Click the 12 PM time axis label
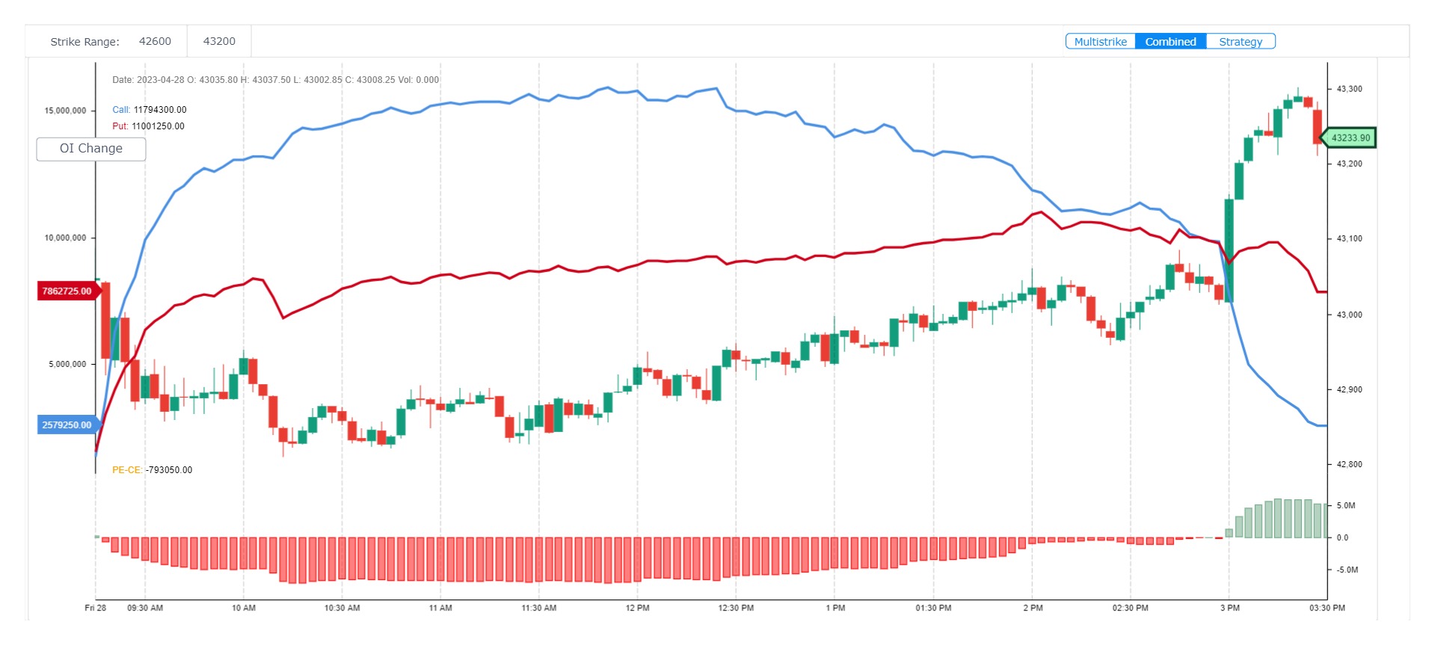The width and height of the screenshot is (1435, 645). pos(637,608)
